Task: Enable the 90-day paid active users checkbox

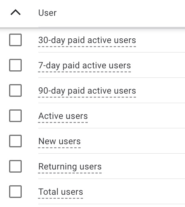Action: tap(15, 90)
